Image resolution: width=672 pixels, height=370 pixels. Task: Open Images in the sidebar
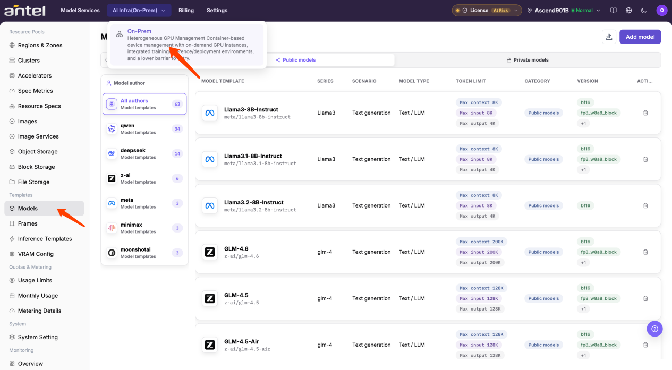tap(44, 121)
